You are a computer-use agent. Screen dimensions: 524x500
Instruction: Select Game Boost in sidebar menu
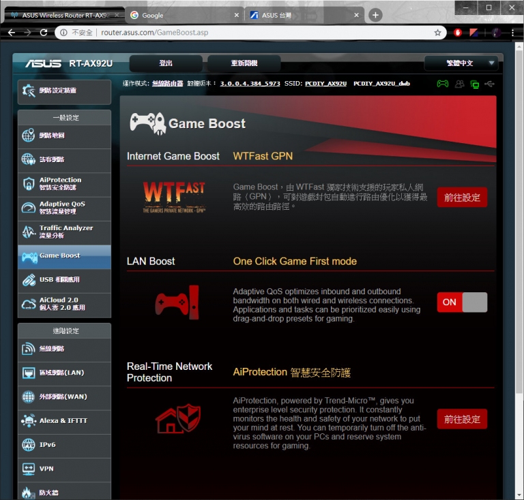click(x=65, y=257)
